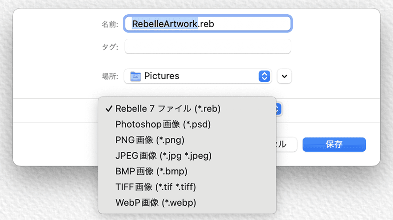The height and width of the screenshot is (220, 393).
Task: Click the 名前: label text
Action: click(110, 24)
